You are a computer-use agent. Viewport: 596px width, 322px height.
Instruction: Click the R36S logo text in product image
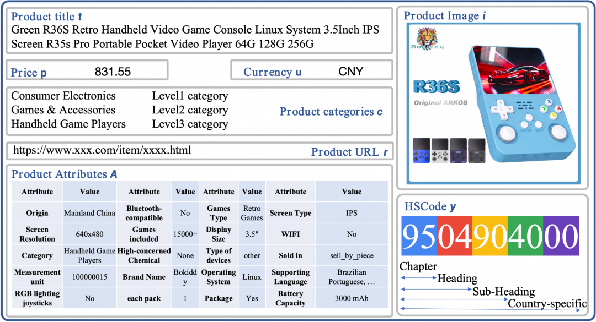(x=437, y=87)
